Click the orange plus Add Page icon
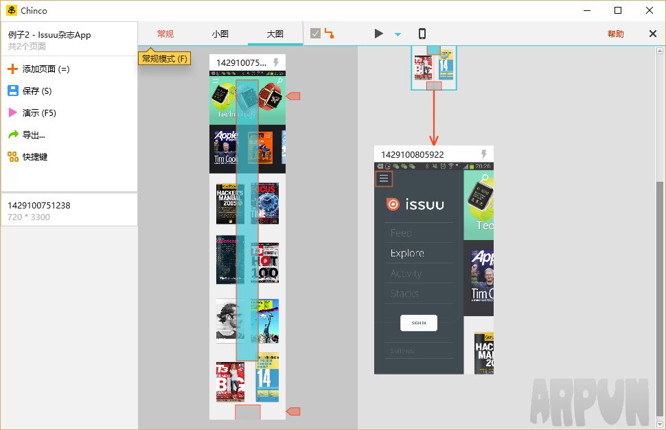The width and height of the screenshot is (666, 430). click(12, 69)
